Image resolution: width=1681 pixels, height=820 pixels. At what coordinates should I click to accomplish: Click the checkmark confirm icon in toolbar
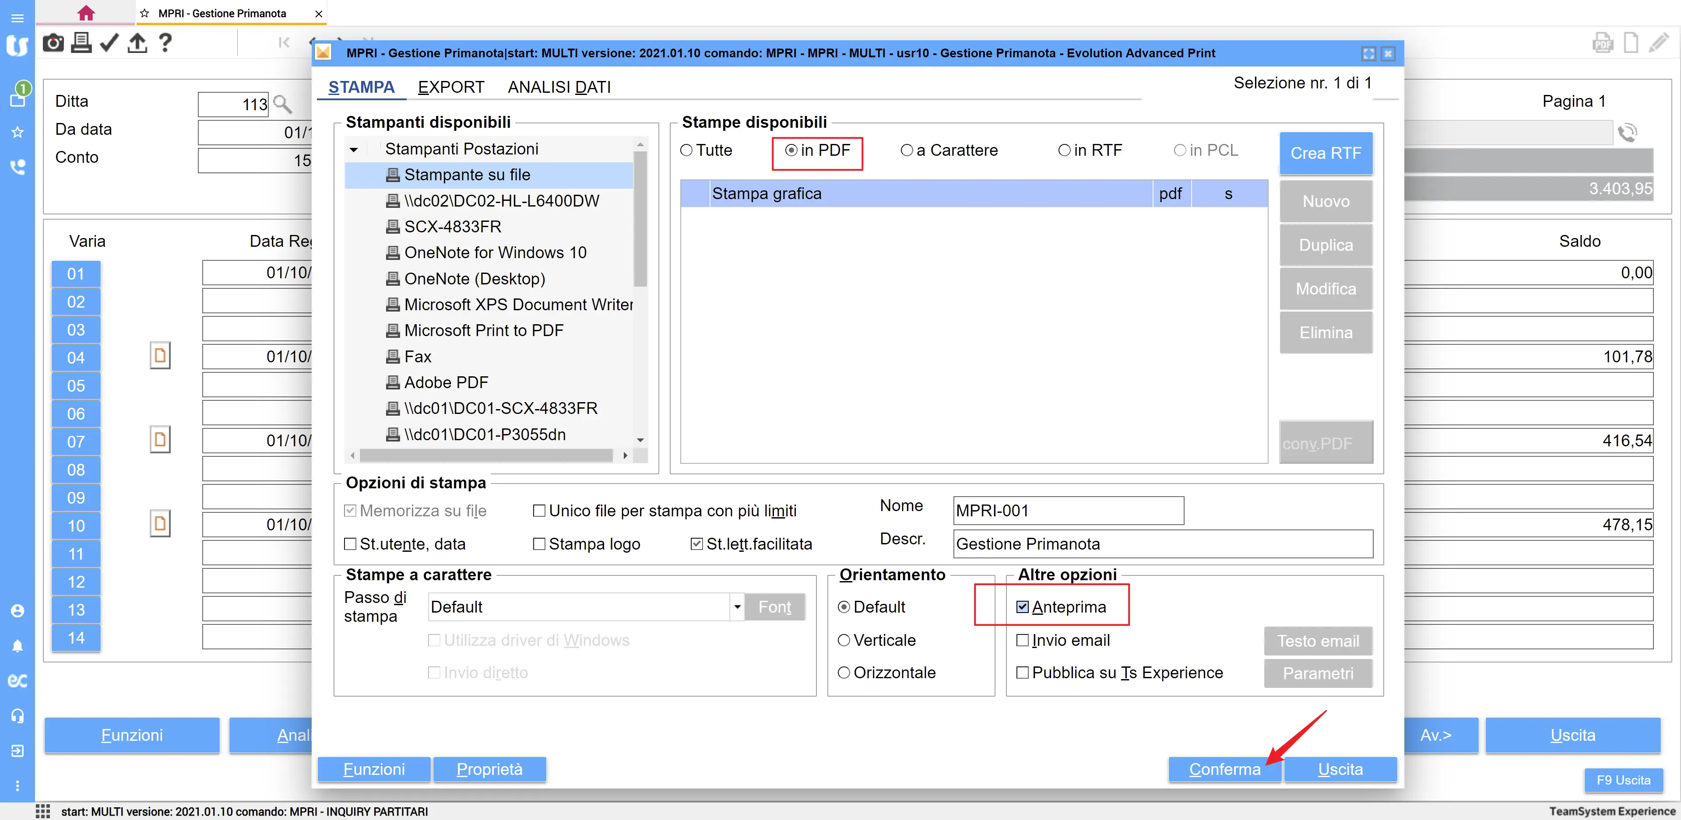click(x=109, y=43)
